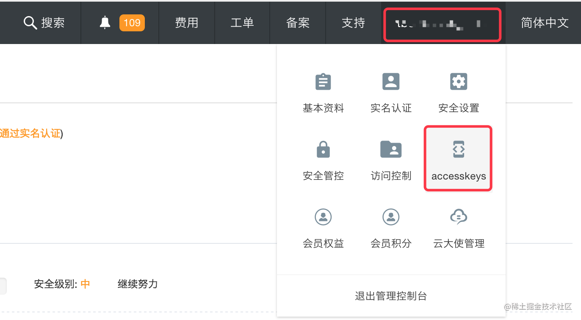Click the 安全级别 label text
581x320 pixels.
(55, 284)
